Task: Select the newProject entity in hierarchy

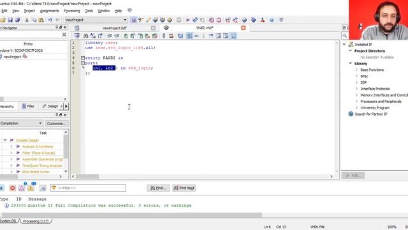Action: 12,57
